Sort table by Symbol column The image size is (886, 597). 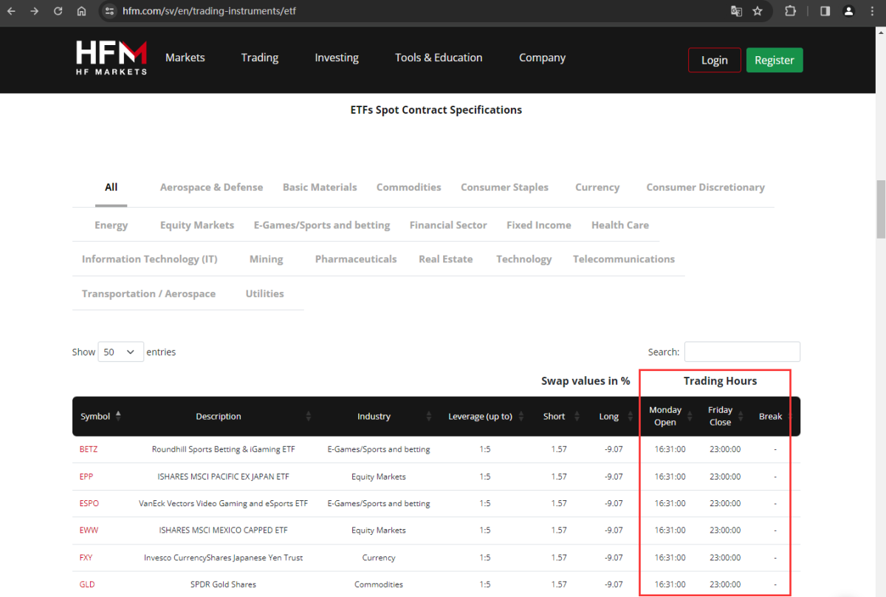pyautogui.click(x=100, y=416)
